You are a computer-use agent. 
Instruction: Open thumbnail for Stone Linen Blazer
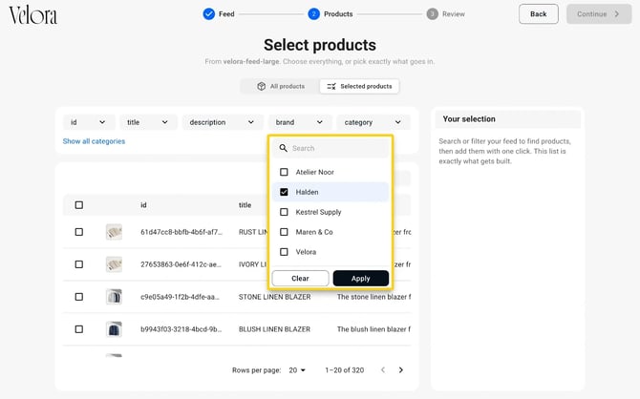(x=114, y=297)
